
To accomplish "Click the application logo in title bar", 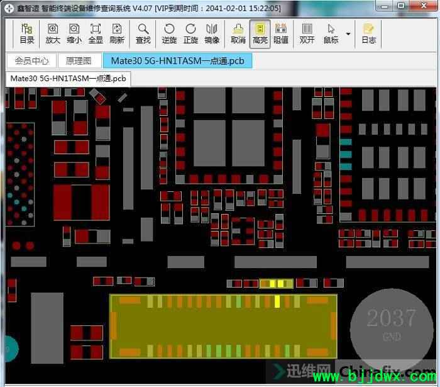I will pos(9,8).
